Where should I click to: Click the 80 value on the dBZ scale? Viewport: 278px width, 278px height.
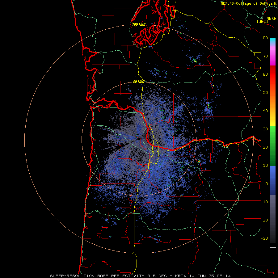coord(265,38)
